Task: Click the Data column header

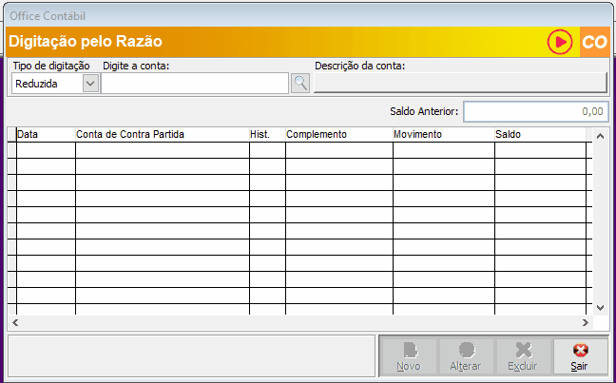Action: click(x=46, y=135)
